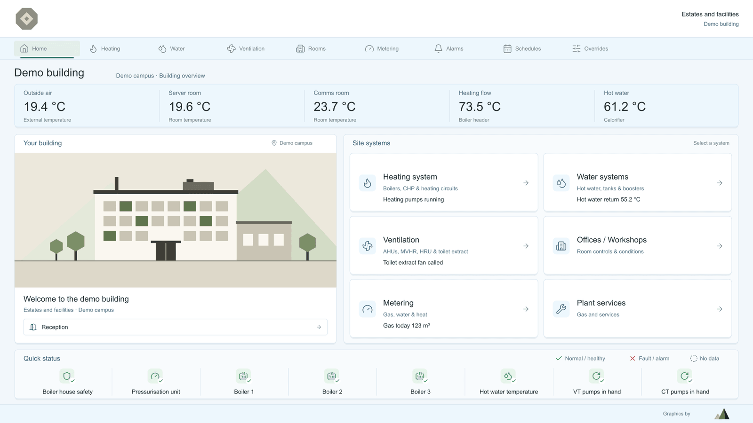The image size is (753, 423).
Task: Click the Rooms building icon in navigation
Action: (x=300, y=48)
